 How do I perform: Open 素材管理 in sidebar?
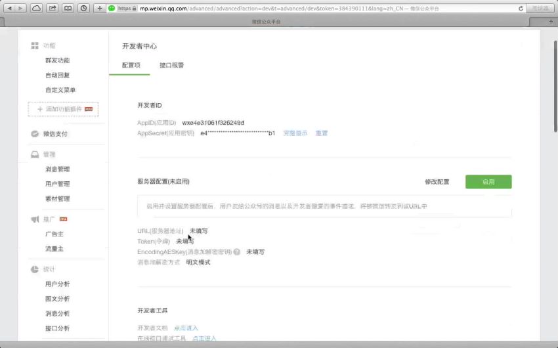57,199
